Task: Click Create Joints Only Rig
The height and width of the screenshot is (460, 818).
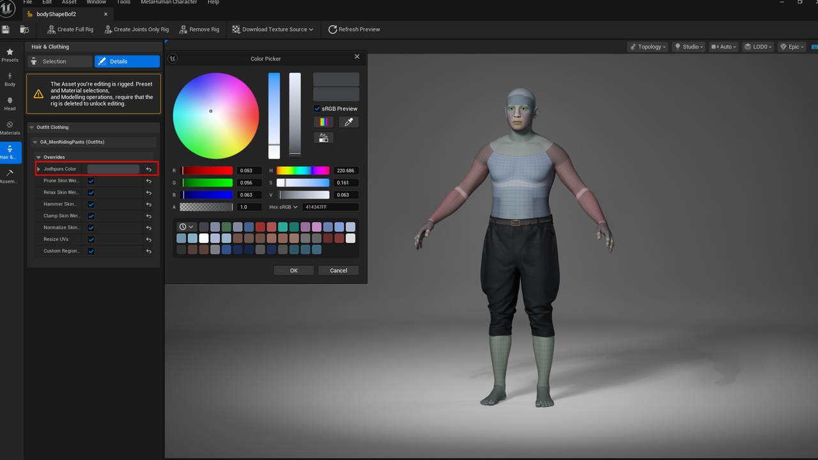Action: pyautogui.click(x=136, y=29)
